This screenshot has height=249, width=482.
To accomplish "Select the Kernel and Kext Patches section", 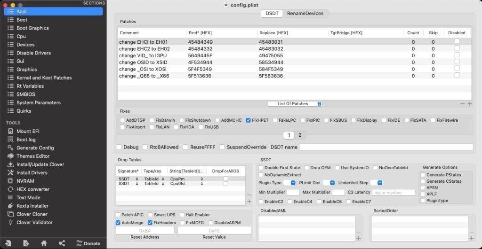I will coord(44,78).
